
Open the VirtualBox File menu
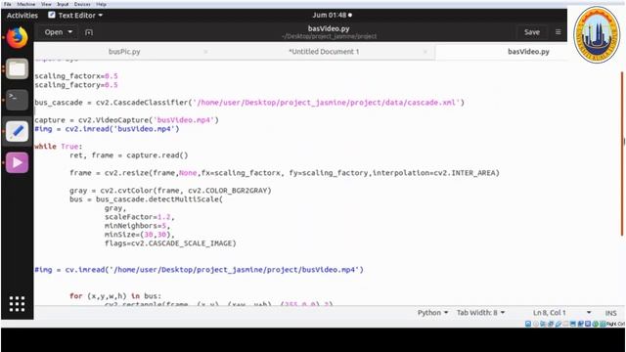pos(8,4)
